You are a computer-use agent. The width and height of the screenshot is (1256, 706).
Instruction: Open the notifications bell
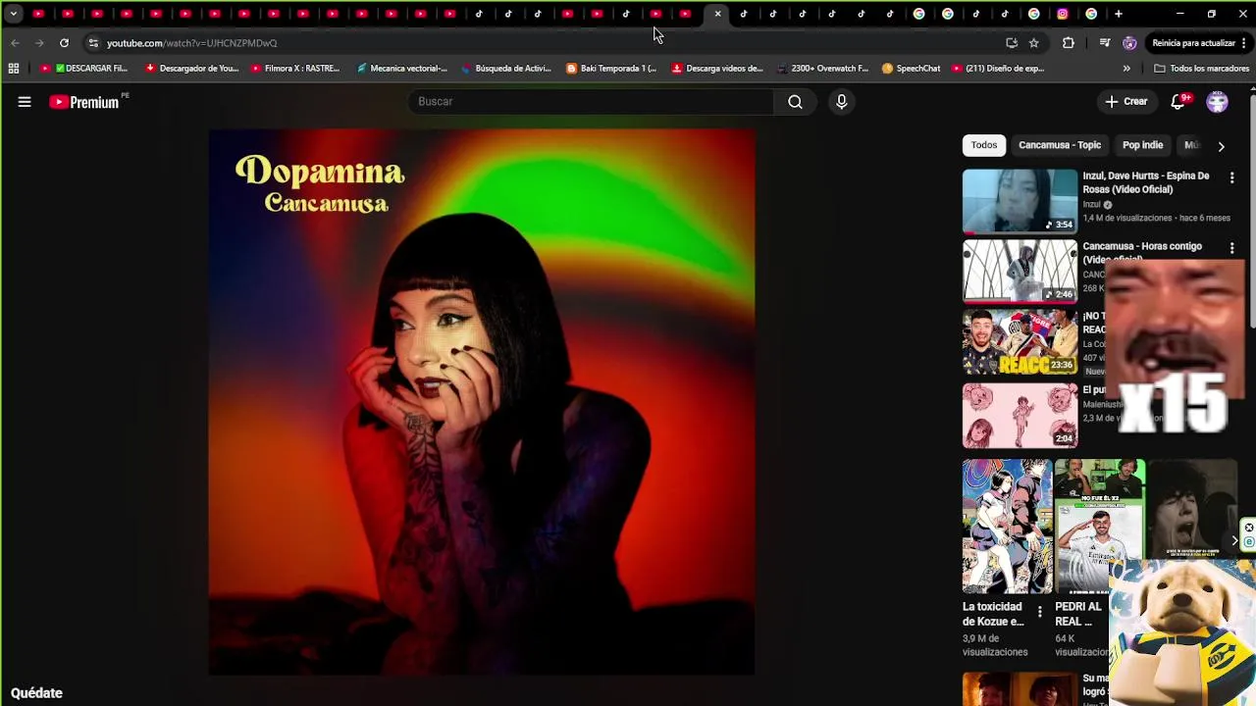click(1178, 102)
